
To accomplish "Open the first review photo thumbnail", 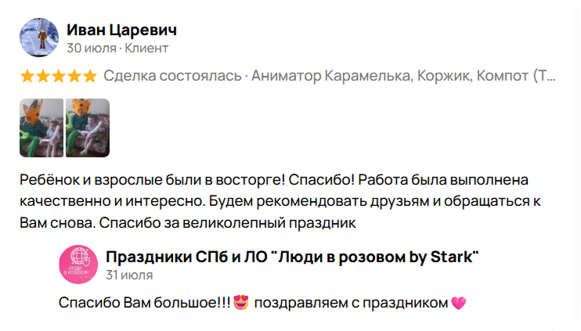I will click(x=41, y=128).
